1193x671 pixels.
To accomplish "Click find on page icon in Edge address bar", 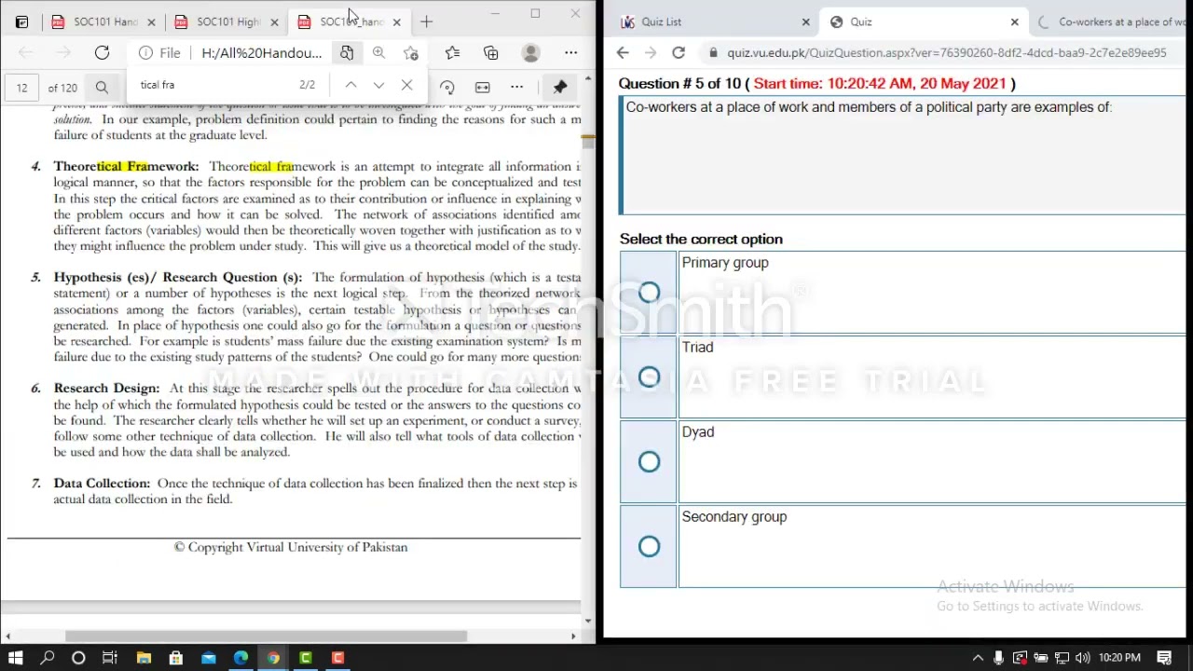I will tap(347, 53).
